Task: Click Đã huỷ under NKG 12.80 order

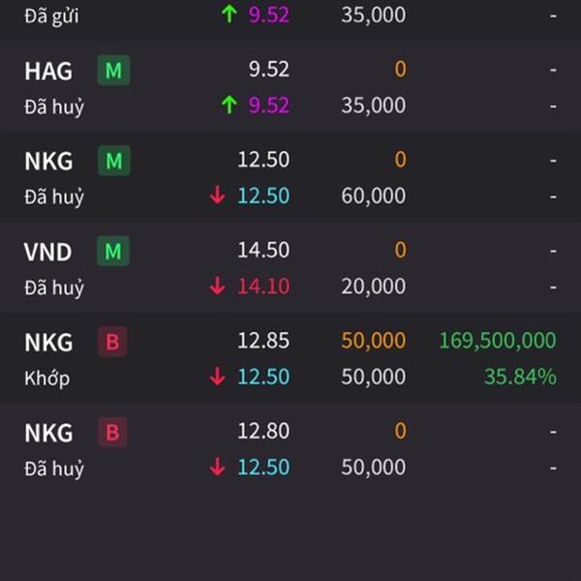Action: (x=53, y=468)
